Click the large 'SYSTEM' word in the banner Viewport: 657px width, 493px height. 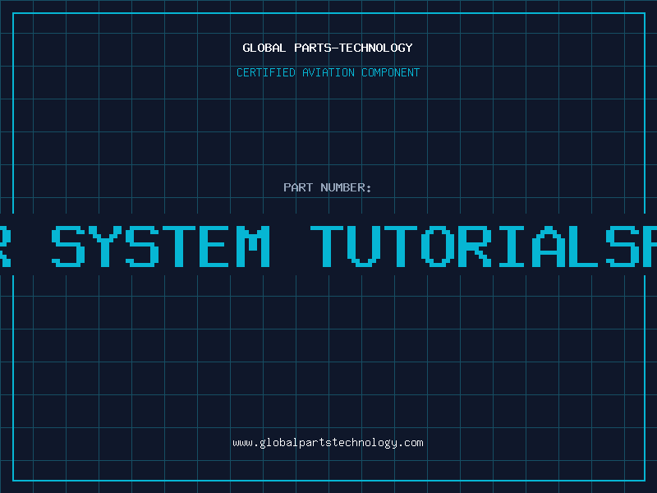tap(160, 246)
